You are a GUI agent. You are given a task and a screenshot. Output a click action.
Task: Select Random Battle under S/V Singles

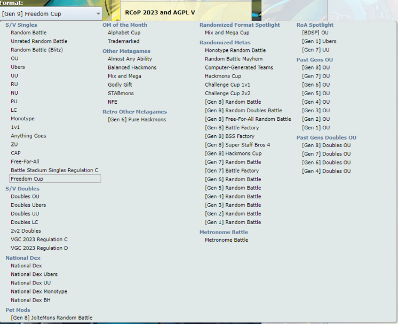29,33
